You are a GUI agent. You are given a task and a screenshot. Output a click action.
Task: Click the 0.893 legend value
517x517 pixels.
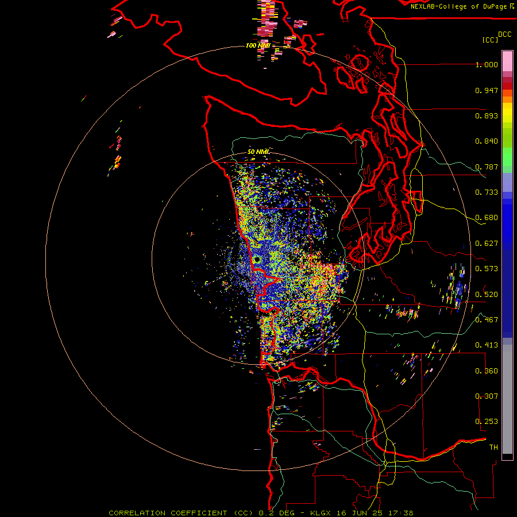487,115
